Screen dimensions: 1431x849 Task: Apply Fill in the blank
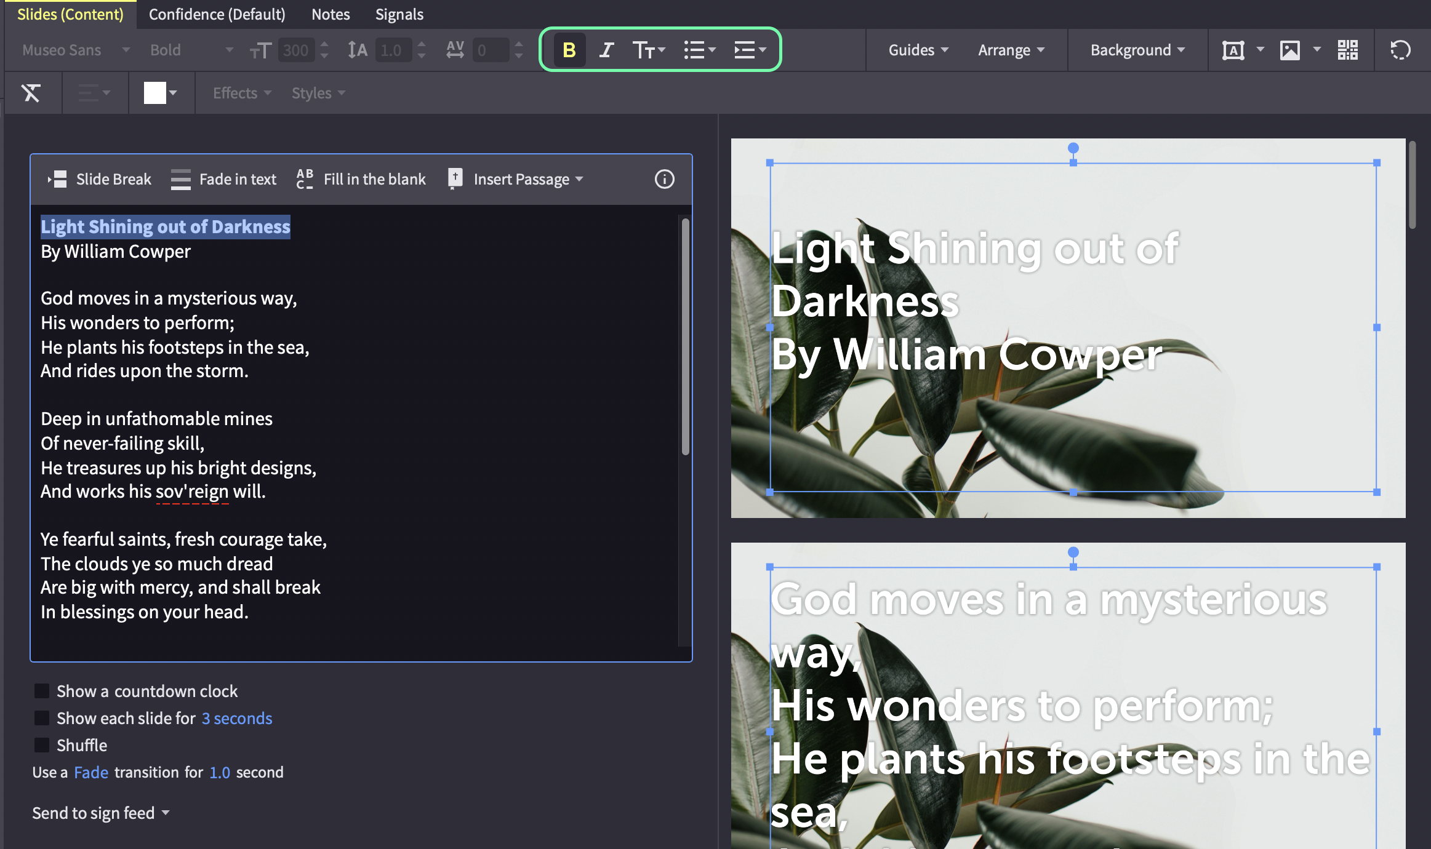click(x=361, y=179)
